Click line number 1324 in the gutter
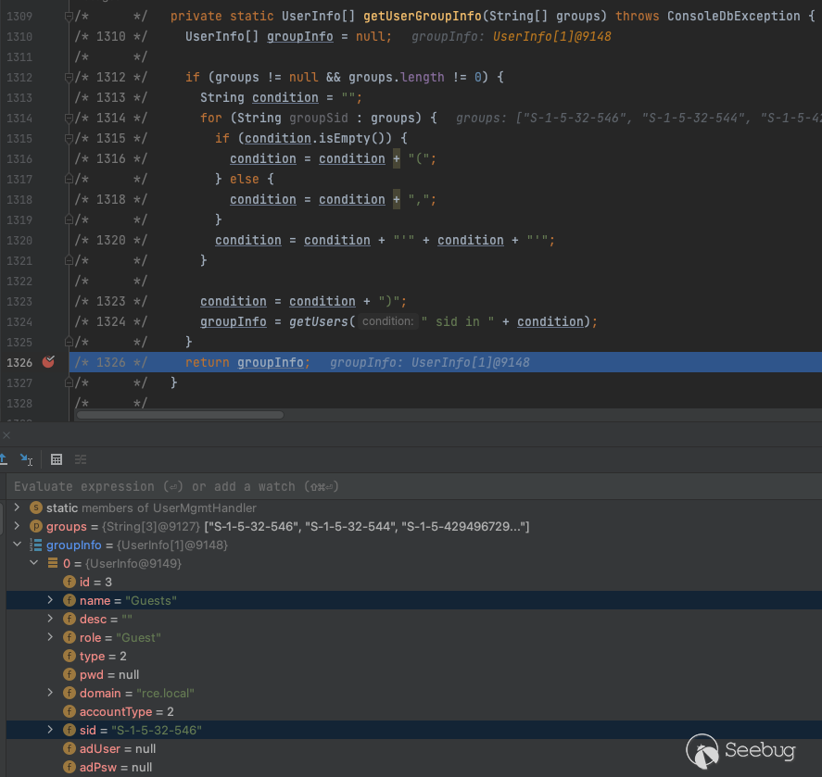Screen dimensions: 822x777 click(x=19, y=321)
